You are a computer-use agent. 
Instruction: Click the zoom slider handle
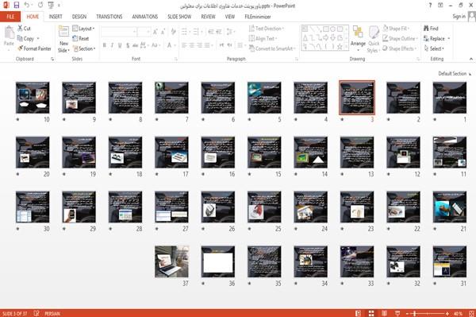[x=415, y=313]
